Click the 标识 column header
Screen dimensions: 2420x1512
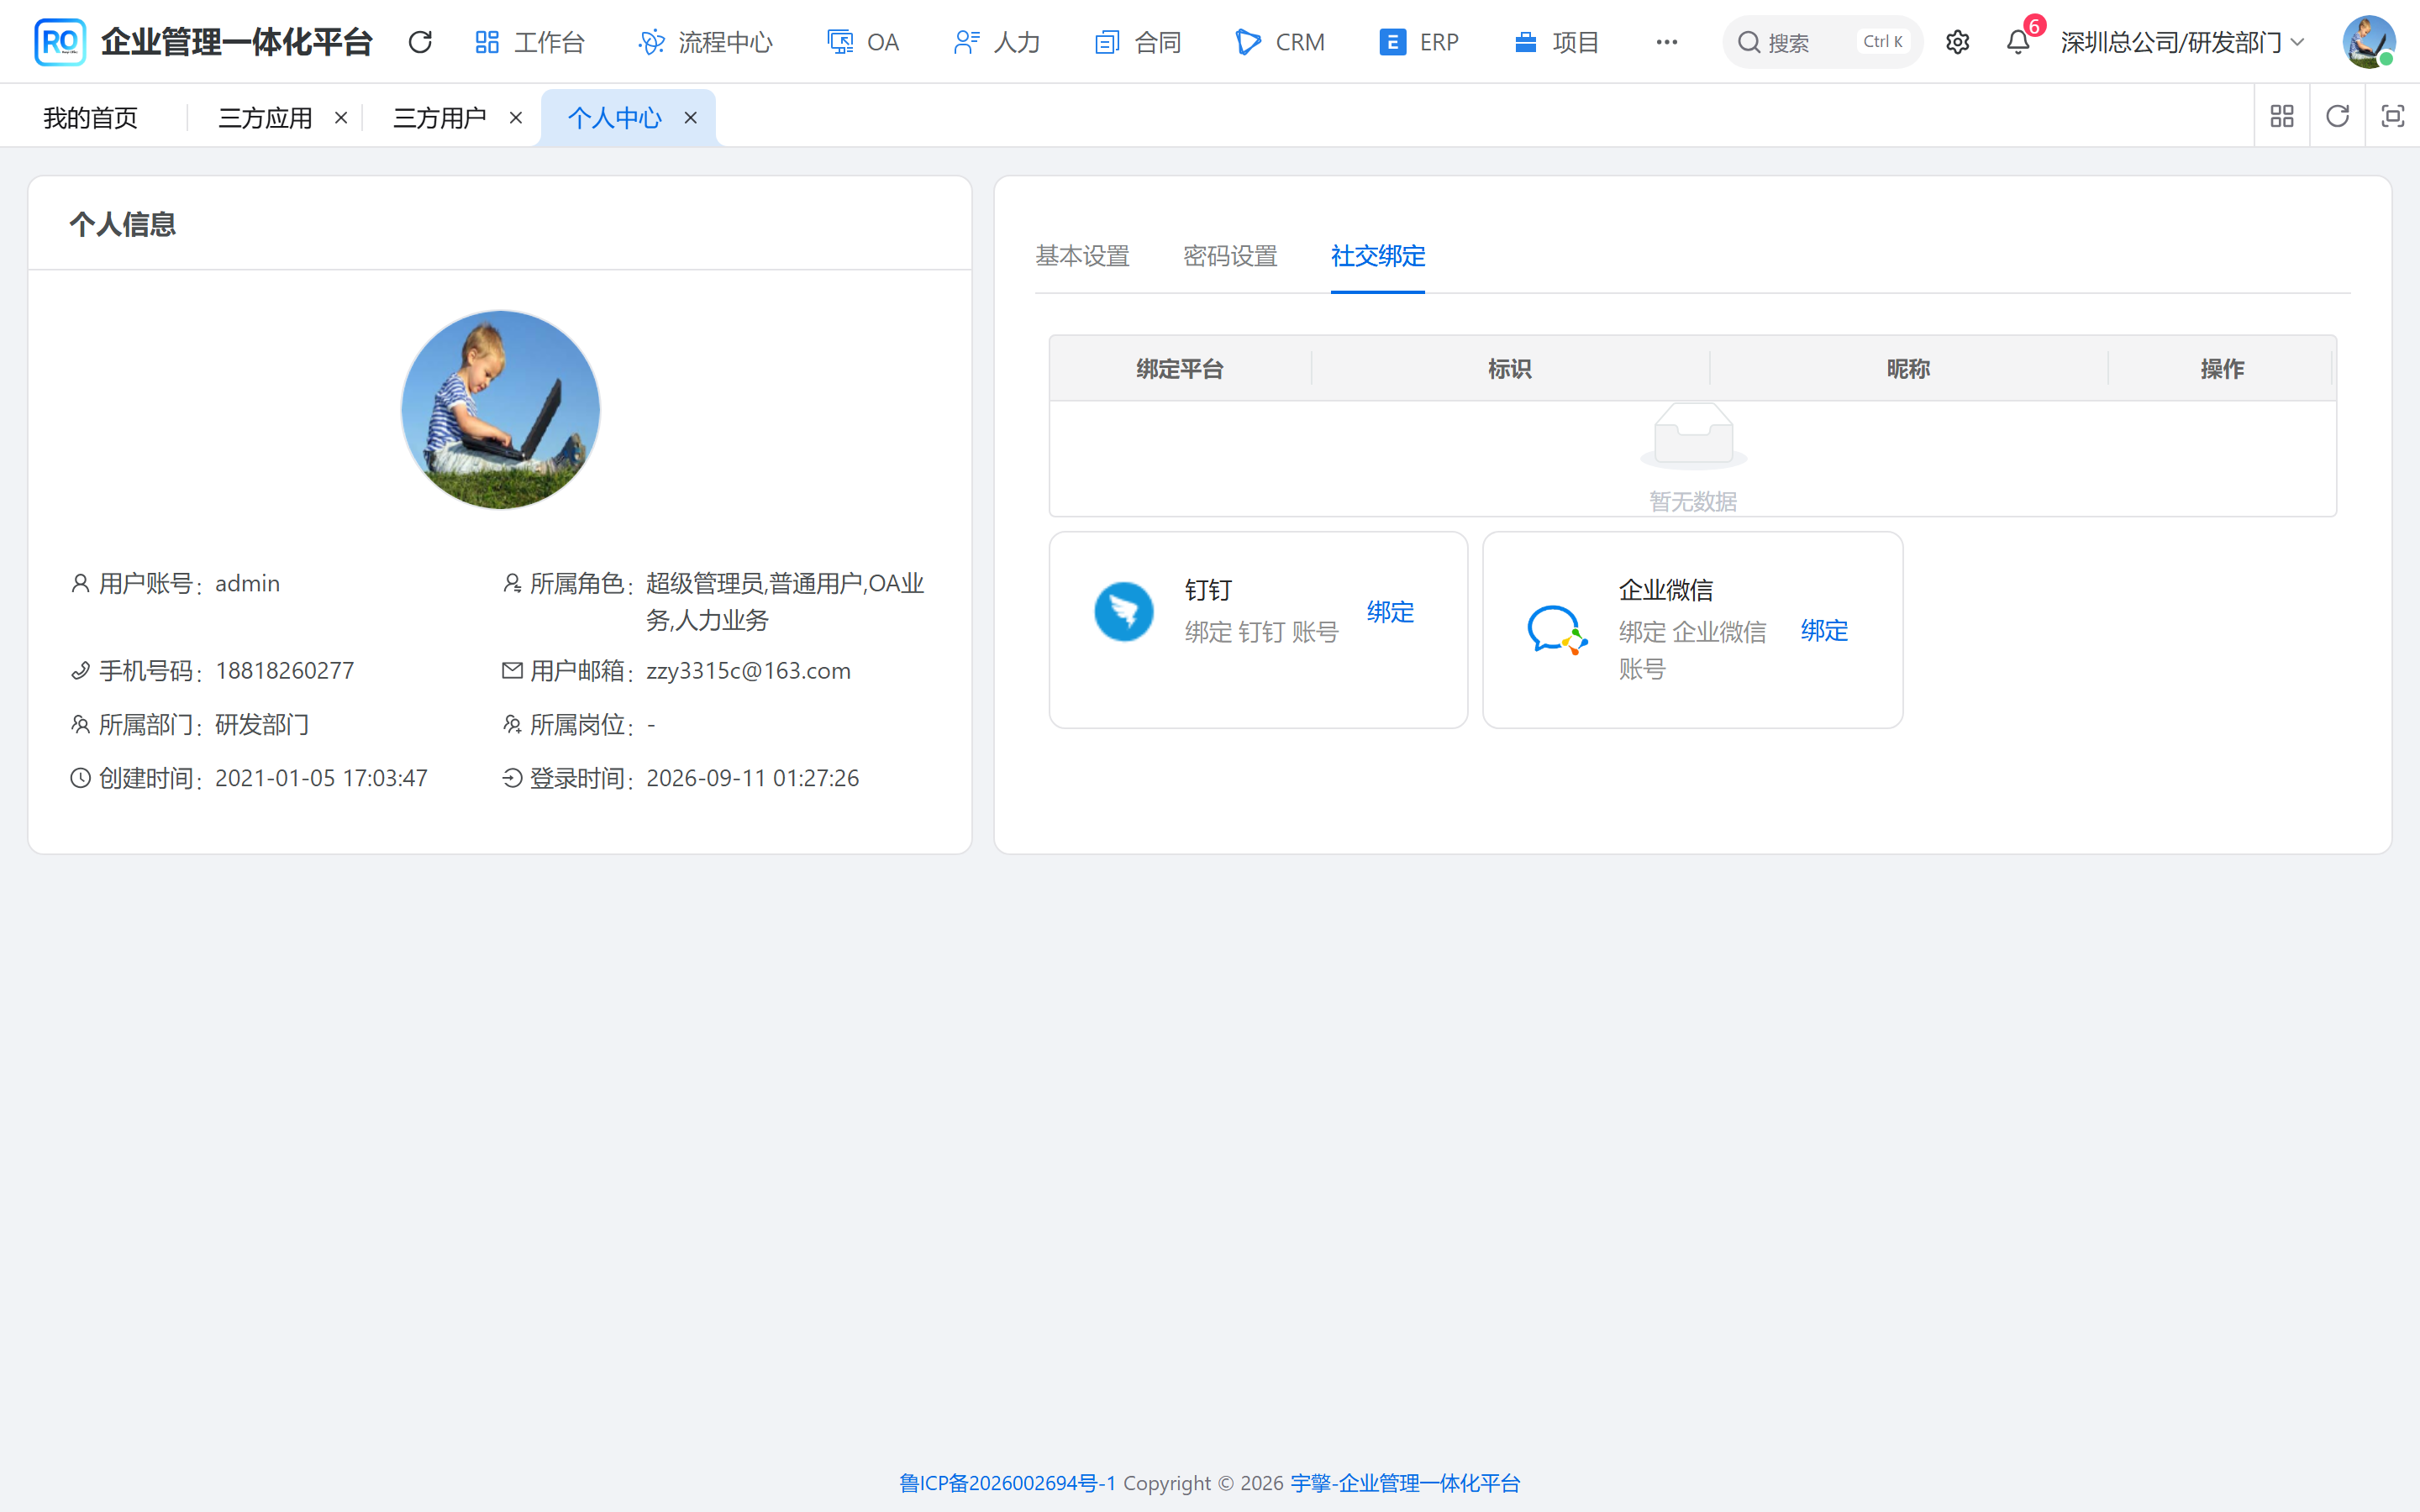pyautogui.click(x=1510, y=369)
